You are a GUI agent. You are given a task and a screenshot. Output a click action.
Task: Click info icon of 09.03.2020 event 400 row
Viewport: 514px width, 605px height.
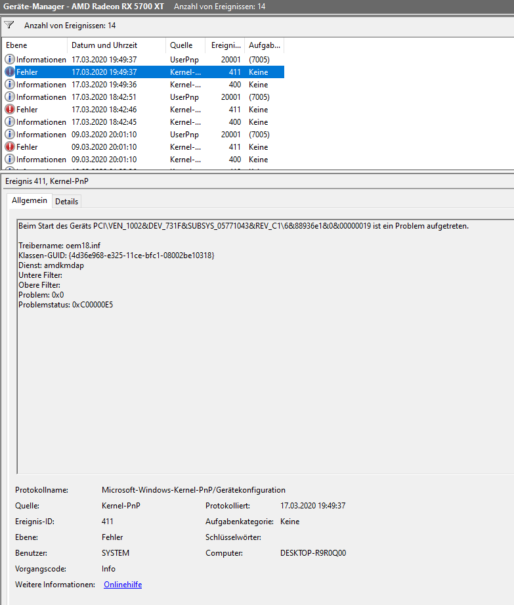(10, 160)
